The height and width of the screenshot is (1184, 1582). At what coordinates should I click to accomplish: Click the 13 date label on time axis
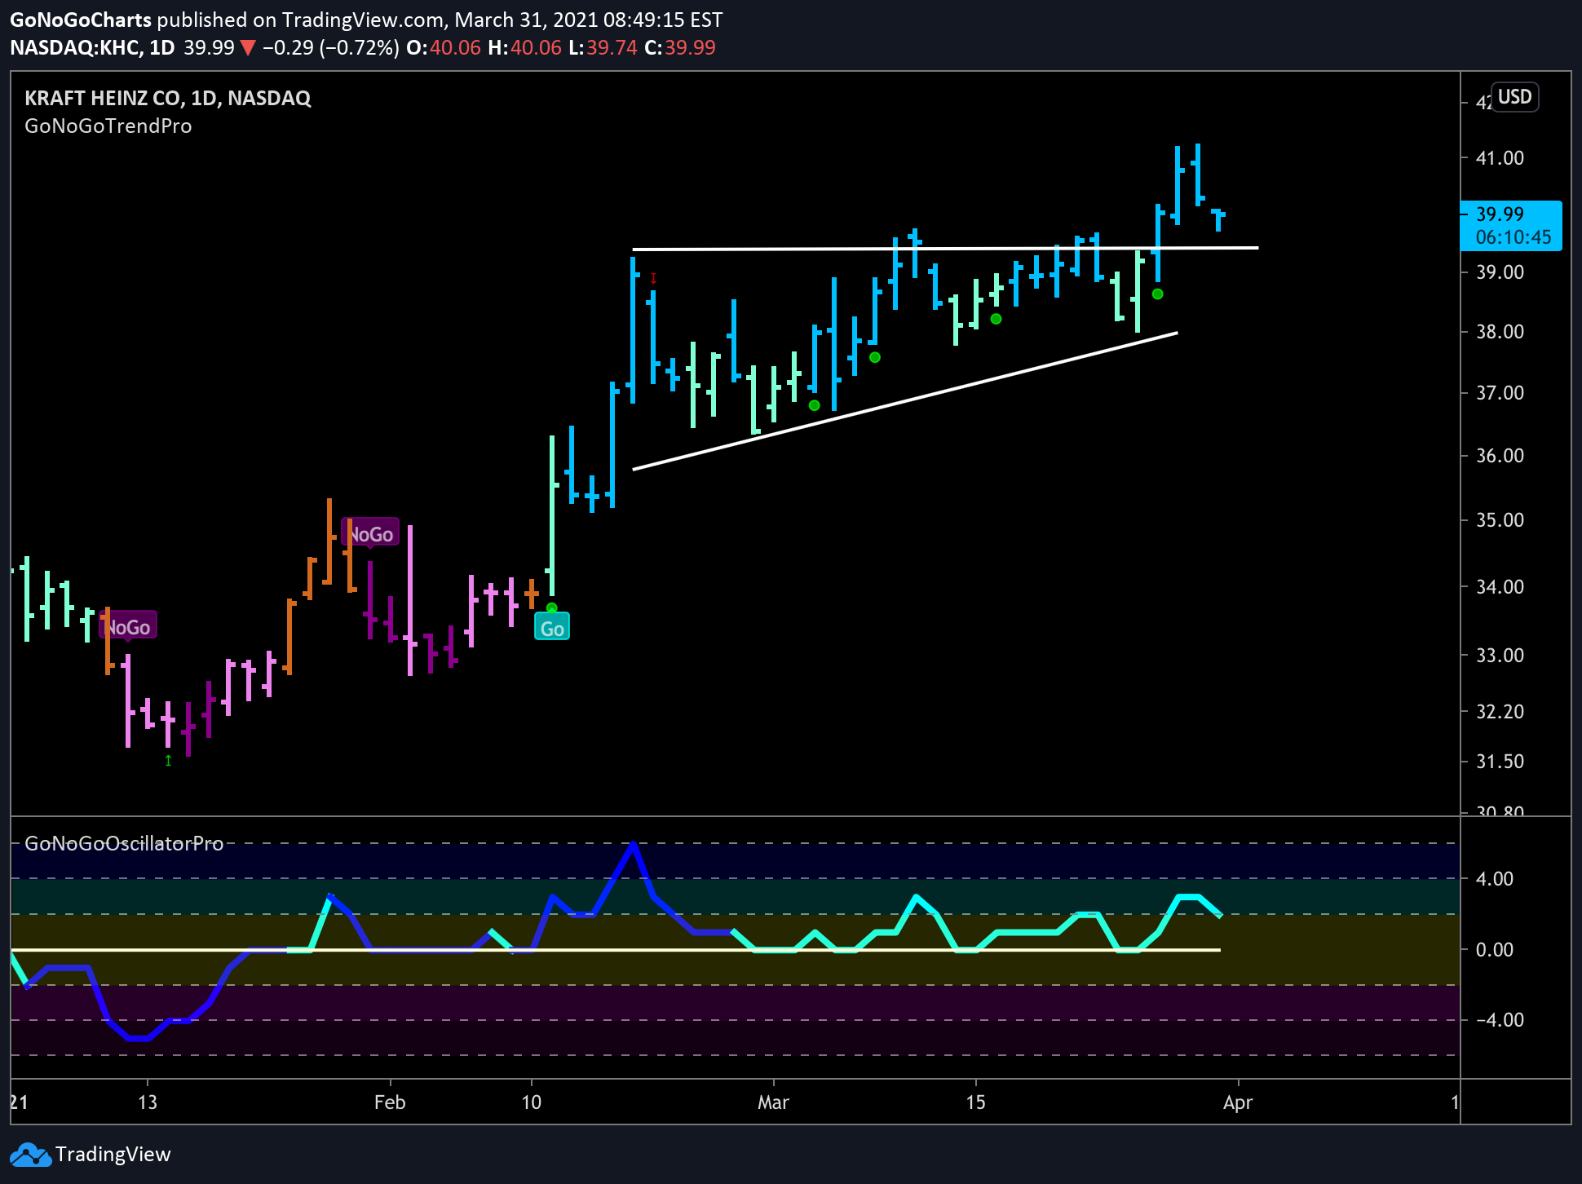click(147, 1102)
